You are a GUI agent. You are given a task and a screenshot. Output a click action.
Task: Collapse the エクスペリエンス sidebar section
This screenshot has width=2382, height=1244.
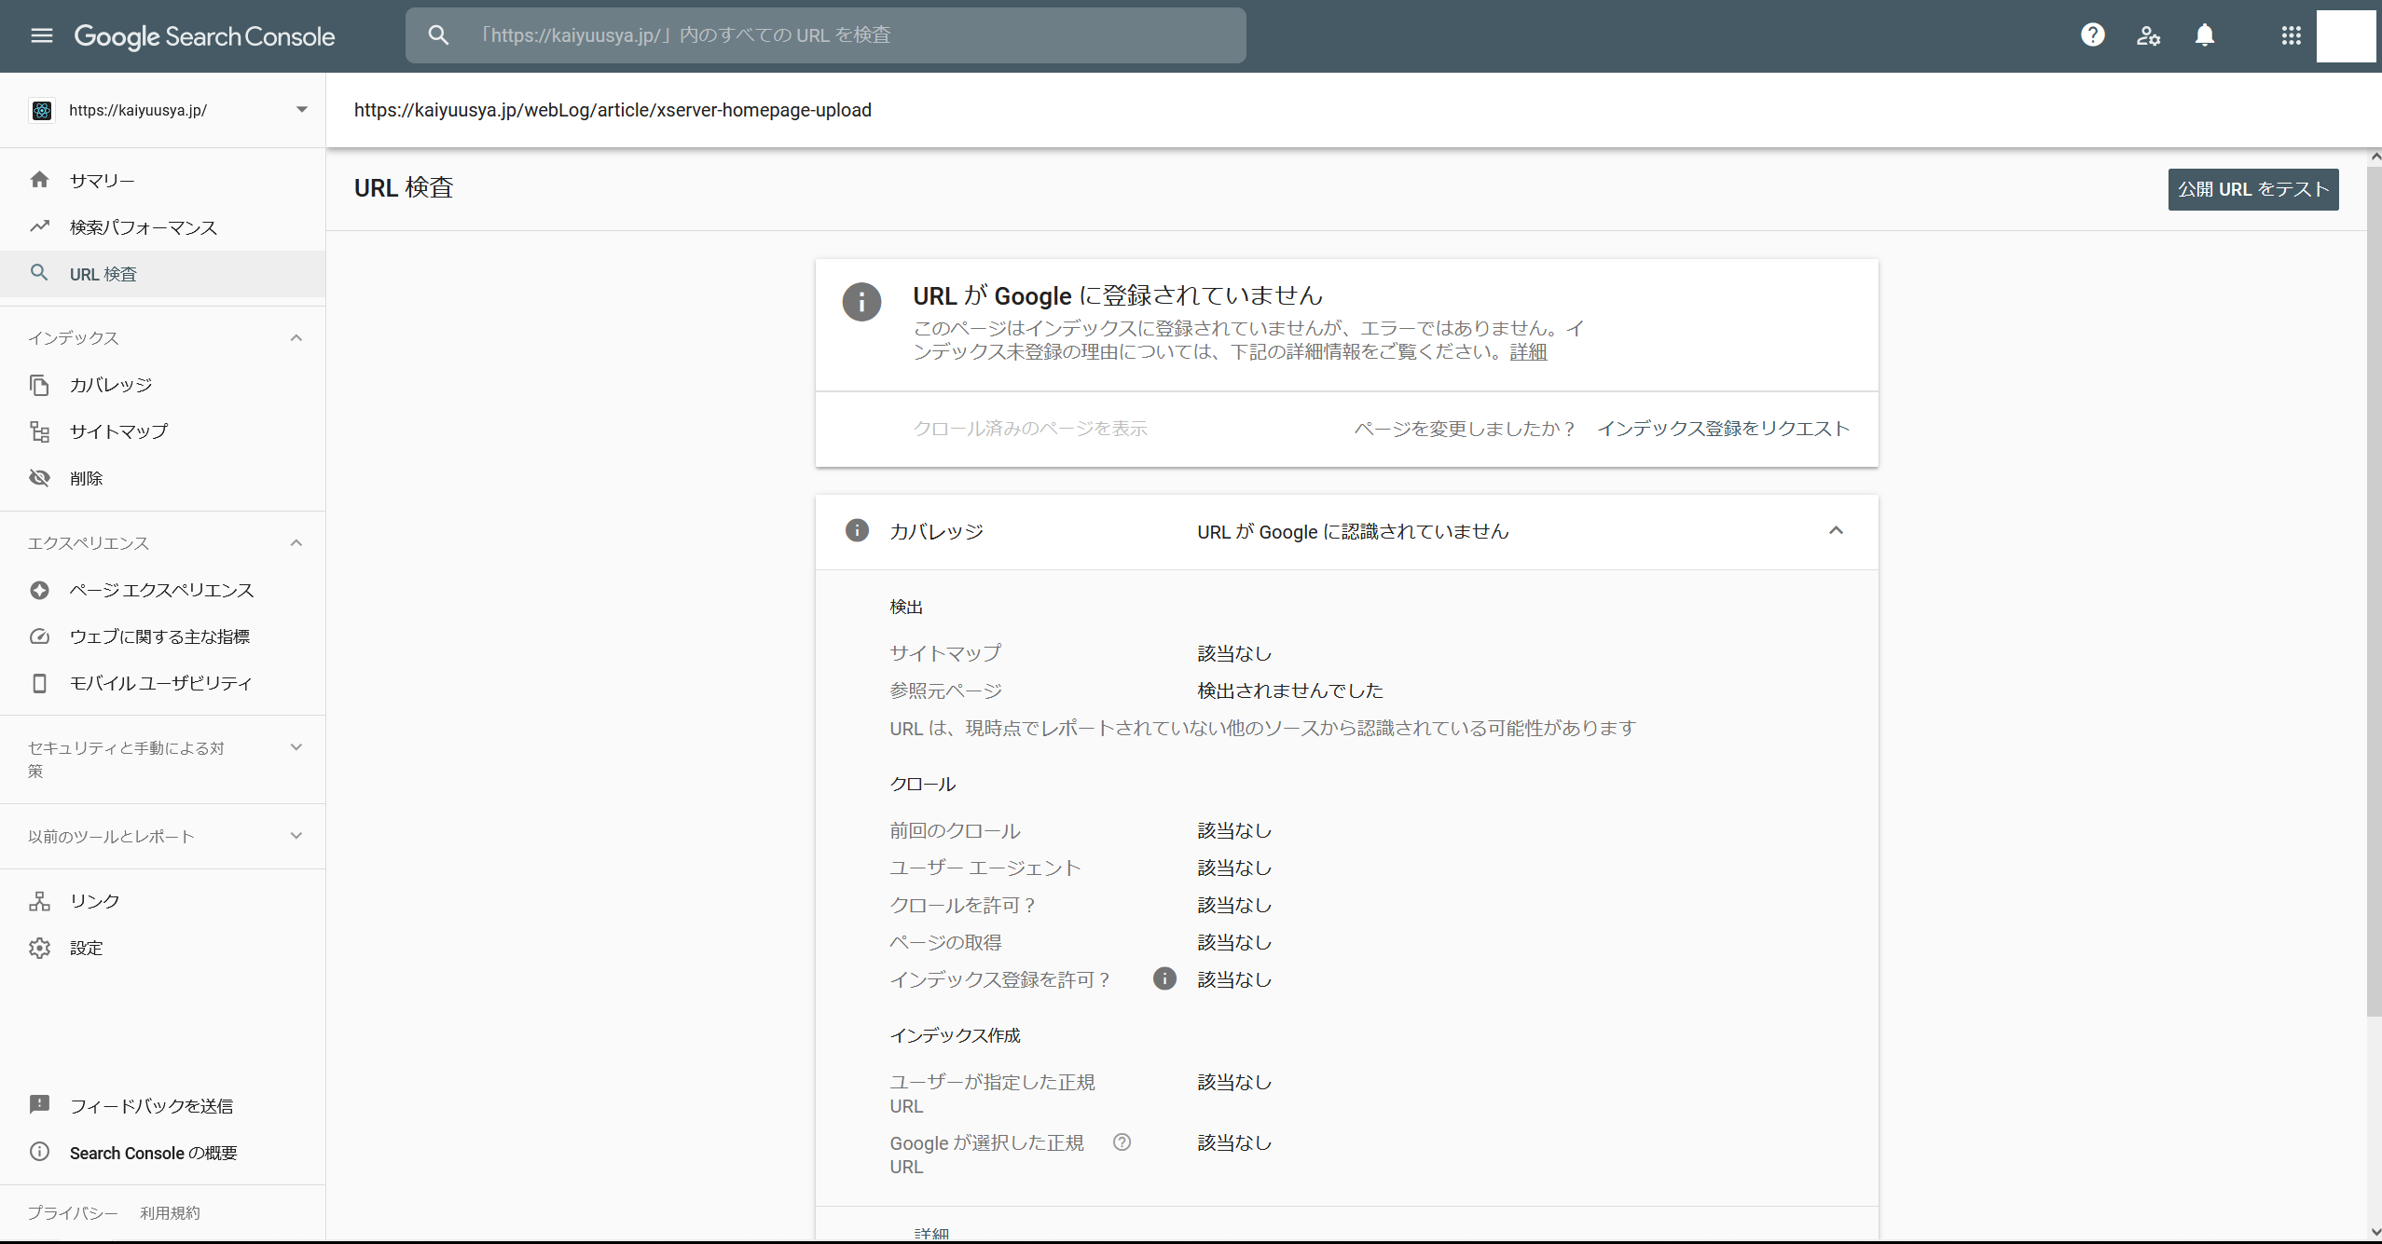[x=296, y=542]
